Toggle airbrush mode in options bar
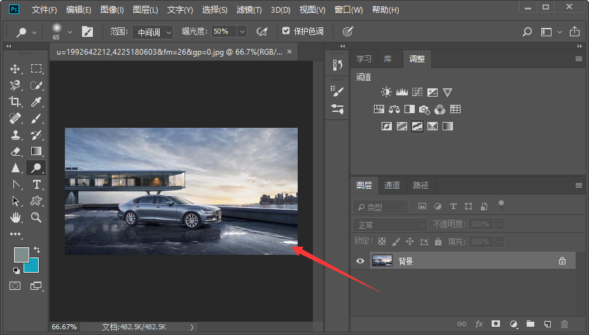 [262, 32]
